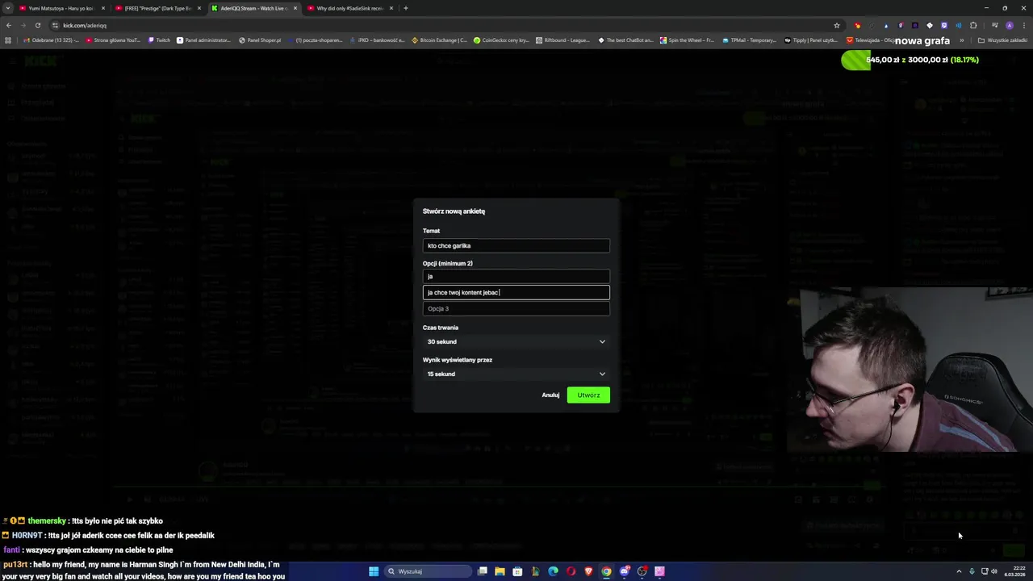
Task: Open the pink app icon on taskbar
Action: pyautogui.click(x=659, y=571)
